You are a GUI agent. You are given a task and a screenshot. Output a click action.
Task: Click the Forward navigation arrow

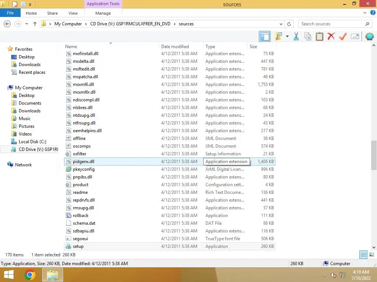[18, 24]
